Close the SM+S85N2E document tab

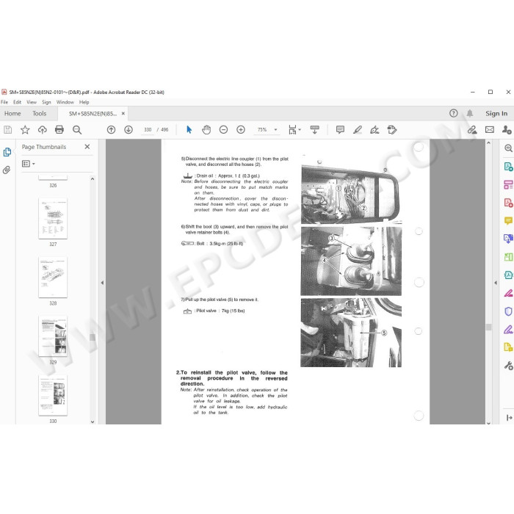click(x=123, y=113)
